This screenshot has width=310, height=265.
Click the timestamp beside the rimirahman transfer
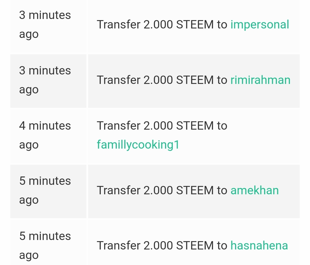click(45, 80)
